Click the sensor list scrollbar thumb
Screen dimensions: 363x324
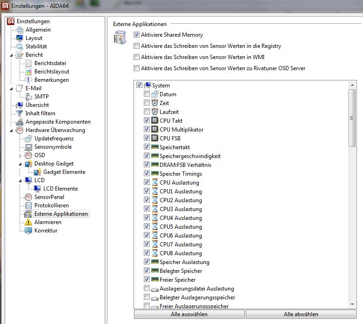tap(352, 118)
